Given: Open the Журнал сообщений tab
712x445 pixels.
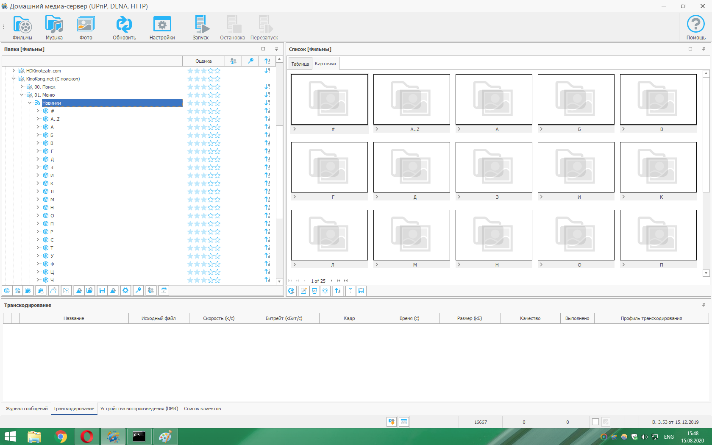Looking at the screenshot, I should click(27, 409).
